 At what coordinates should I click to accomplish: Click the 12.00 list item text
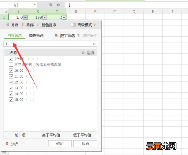tap(19, 82)
